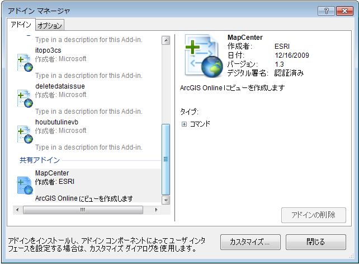Click the bold MapCenter title in details
Image resolution: width=359 pixels, height=264 pixels.
tap(245, 38)
